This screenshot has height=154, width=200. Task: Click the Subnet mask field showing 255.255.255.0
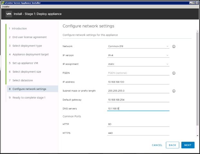pyautogui.click(x=138, y=91)
